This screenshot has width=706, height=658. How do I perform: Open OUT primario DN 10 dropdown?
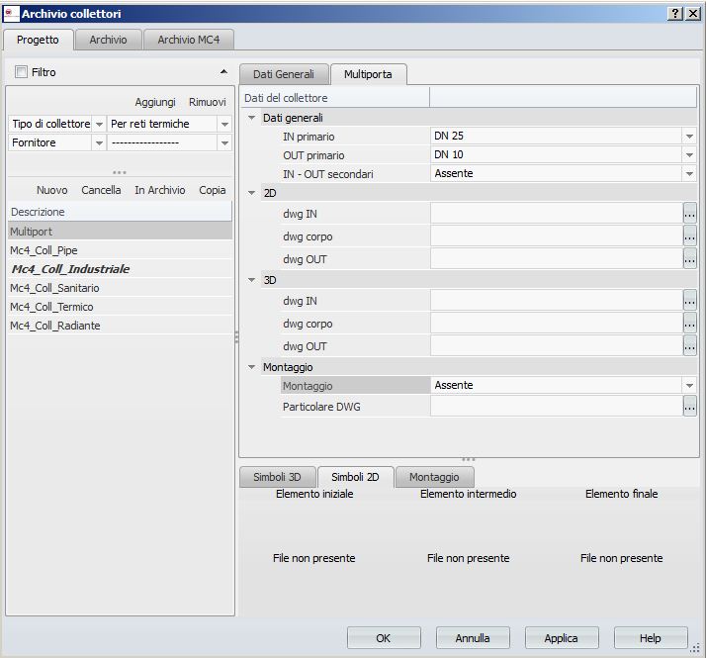[689, 155]
